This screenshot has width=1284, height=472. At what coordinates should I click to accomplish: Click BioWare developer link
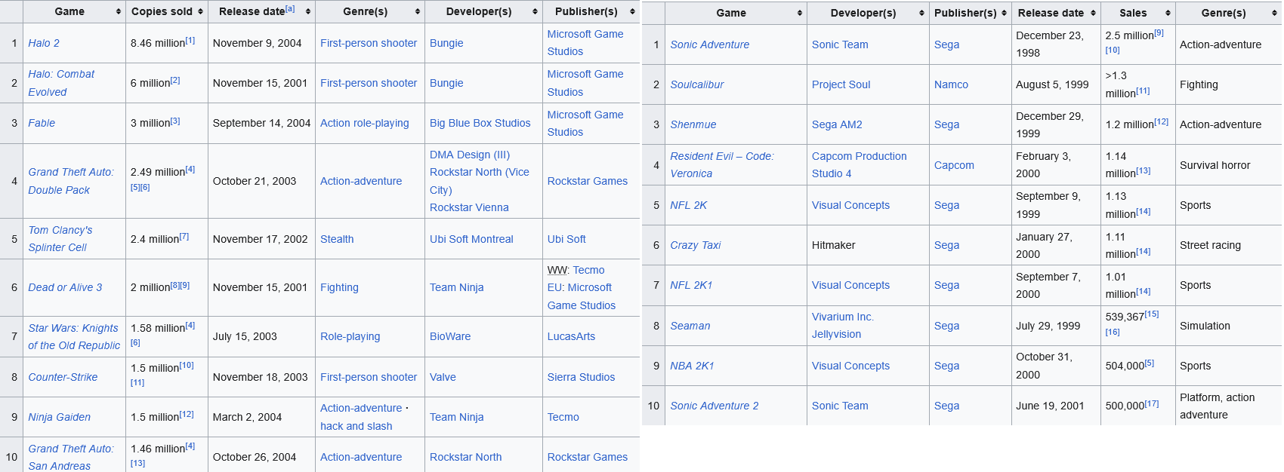(450, 336)
